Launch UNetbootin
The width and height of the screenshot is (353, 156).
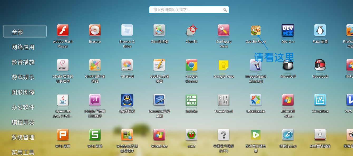click(256, 100)
